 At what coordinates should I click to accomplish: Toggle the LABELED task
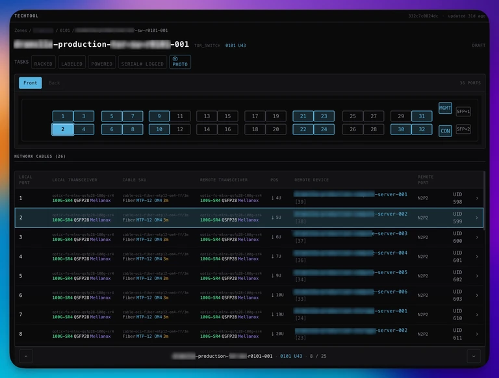point(71,62)
